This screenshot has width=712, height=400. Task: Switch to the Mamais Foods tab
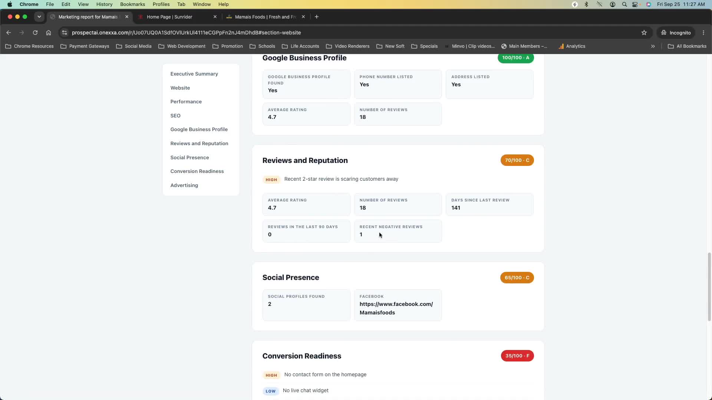(266, 17)
